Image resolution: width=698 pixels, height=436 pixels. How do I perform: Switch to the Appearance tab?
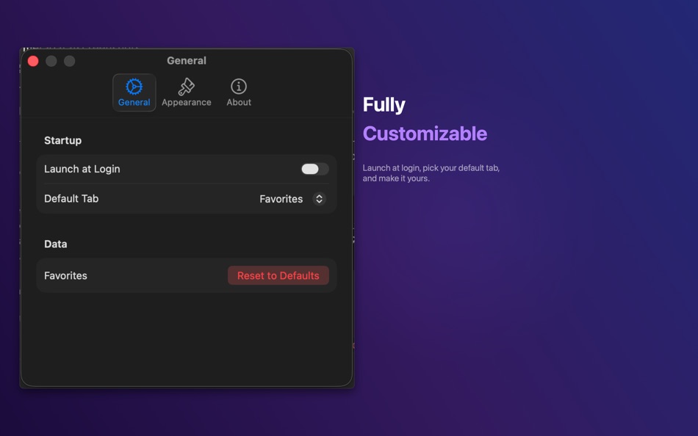(x=187, y=92)
